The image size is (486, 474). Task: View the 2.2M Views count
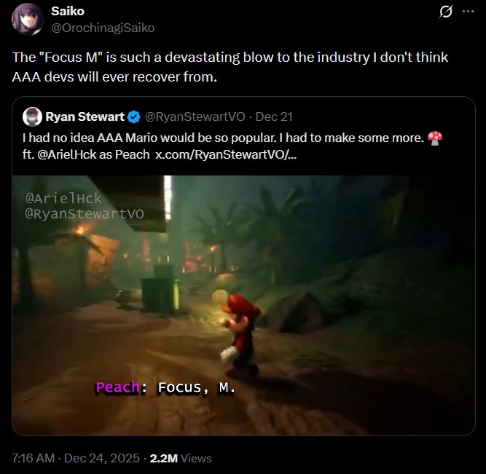[181, 458]
